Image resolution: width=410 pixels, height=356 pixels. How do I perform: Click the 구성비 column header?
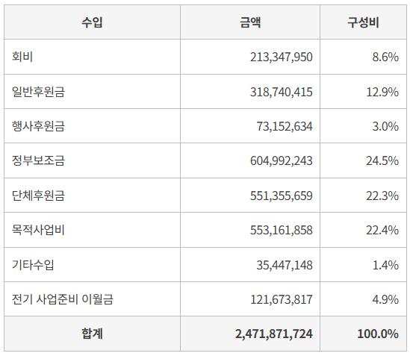click(363, 22)
